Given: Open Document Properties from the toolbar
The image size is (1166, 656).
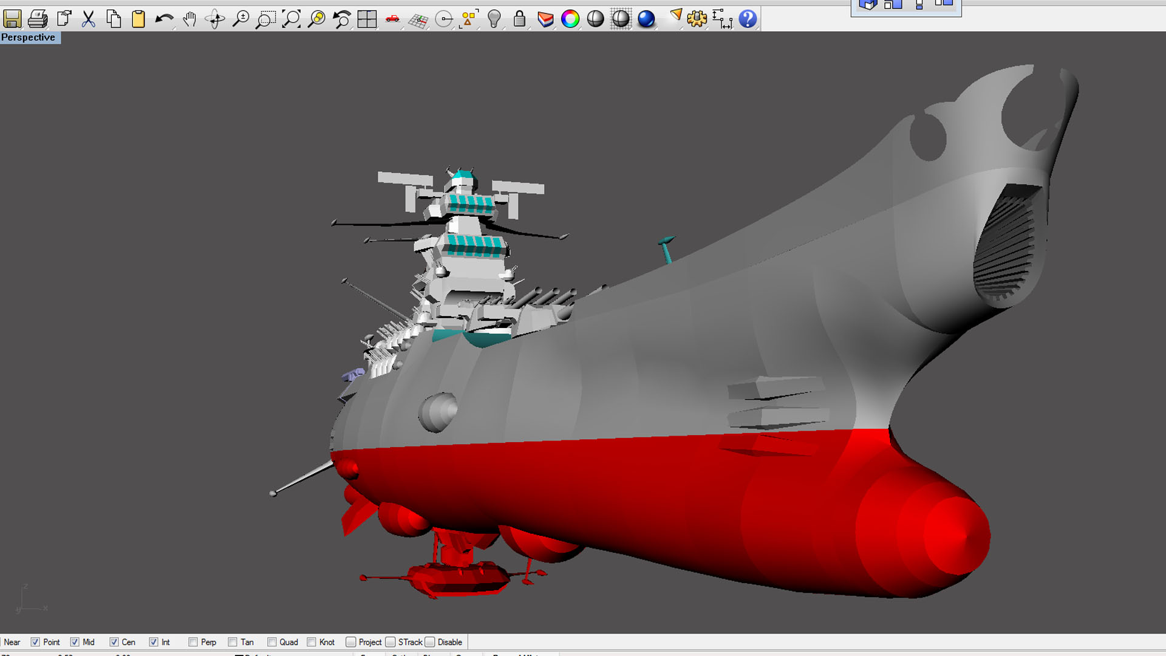Looking at the screenshot, I should click(x=64, y=19).
